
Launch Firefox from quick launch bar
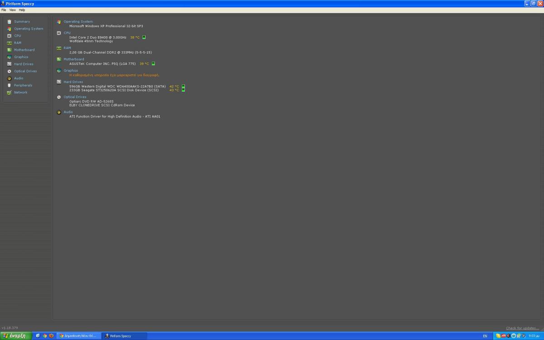(51, 336)
